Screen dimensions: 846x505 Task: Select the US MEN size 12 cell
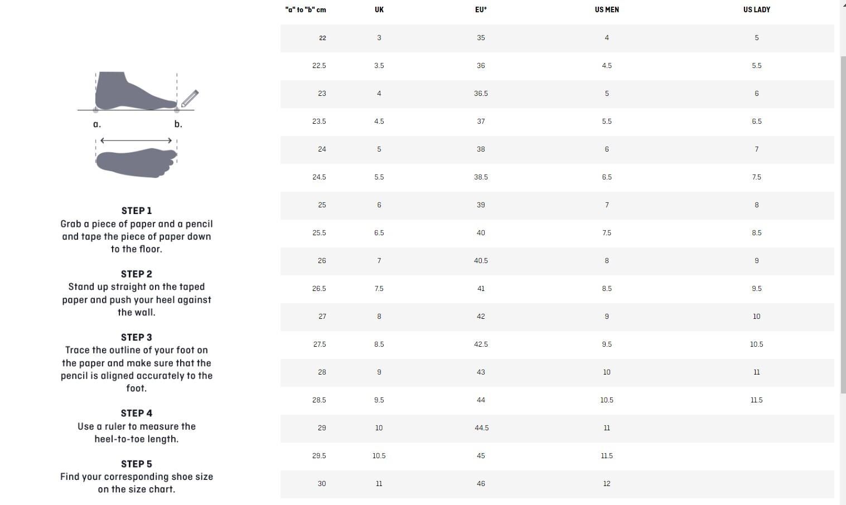tap(607, 484)
